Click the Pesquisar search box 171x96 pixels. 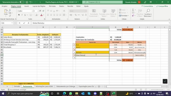pyautogui.click(x=102, y=2)
